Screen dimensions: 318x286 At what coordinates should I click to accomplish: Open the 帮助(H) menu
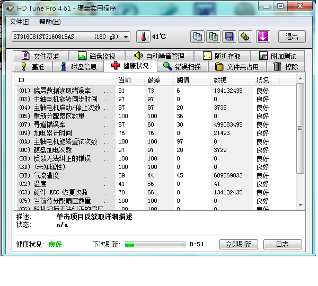[50, 22]
